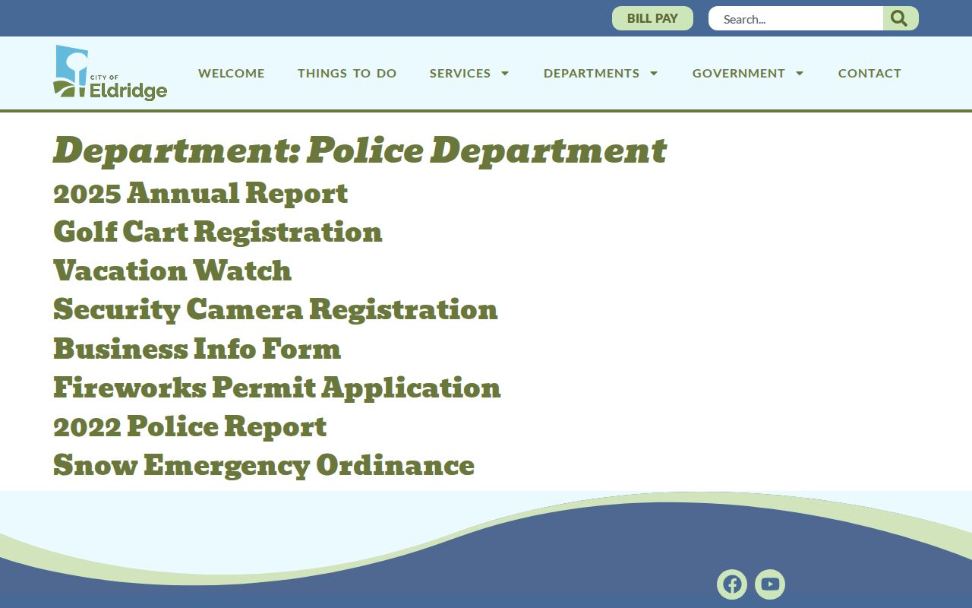The width and height of the screenshot is (972, 608).
Task: Click the search magnifier button
Action: 900,18
